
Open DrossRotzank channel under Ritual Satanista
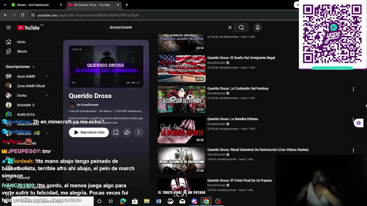coord(216,154)
